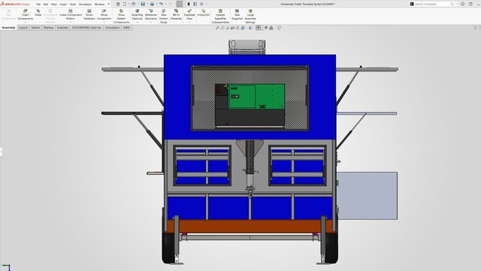
Task: Click Update SpeedPak Subassemblies icon
Action: coord(220,11)
